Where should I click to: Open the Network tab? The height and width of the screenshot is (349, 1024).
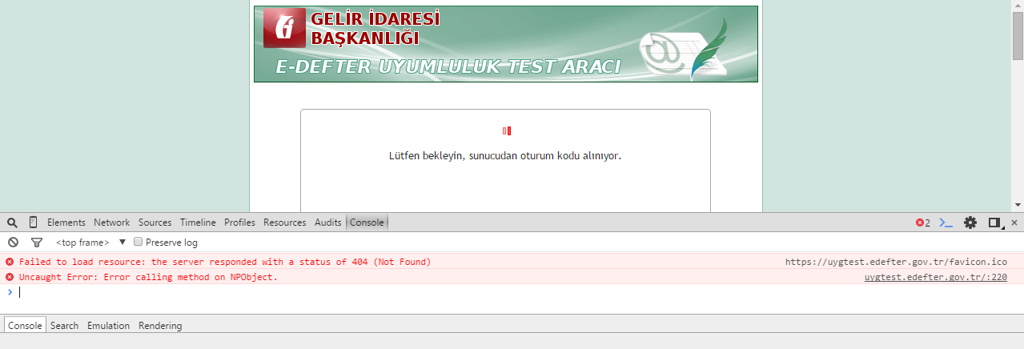[111, 223]
